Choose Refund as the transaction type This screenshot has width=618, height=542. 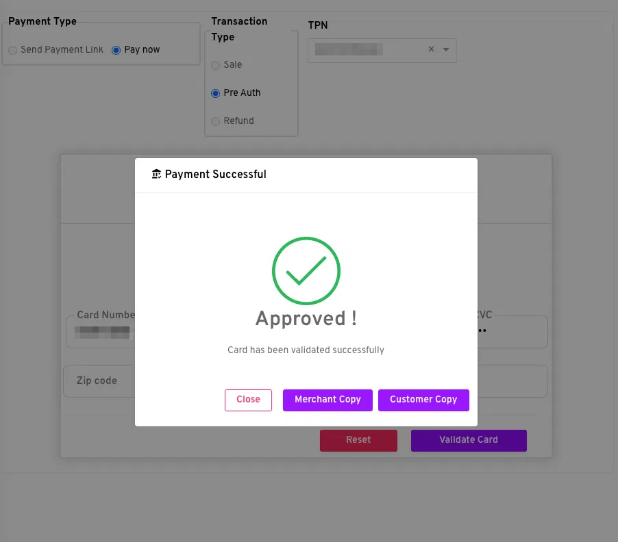[x=216, y=121]
